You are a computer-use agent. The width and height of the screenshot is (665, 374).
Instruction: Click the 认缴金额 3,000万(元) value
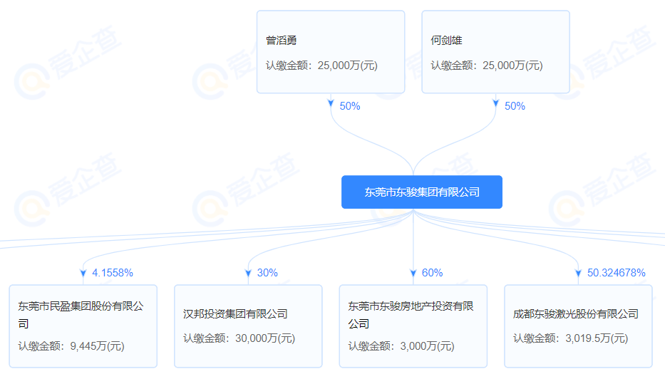pos(401,346)
